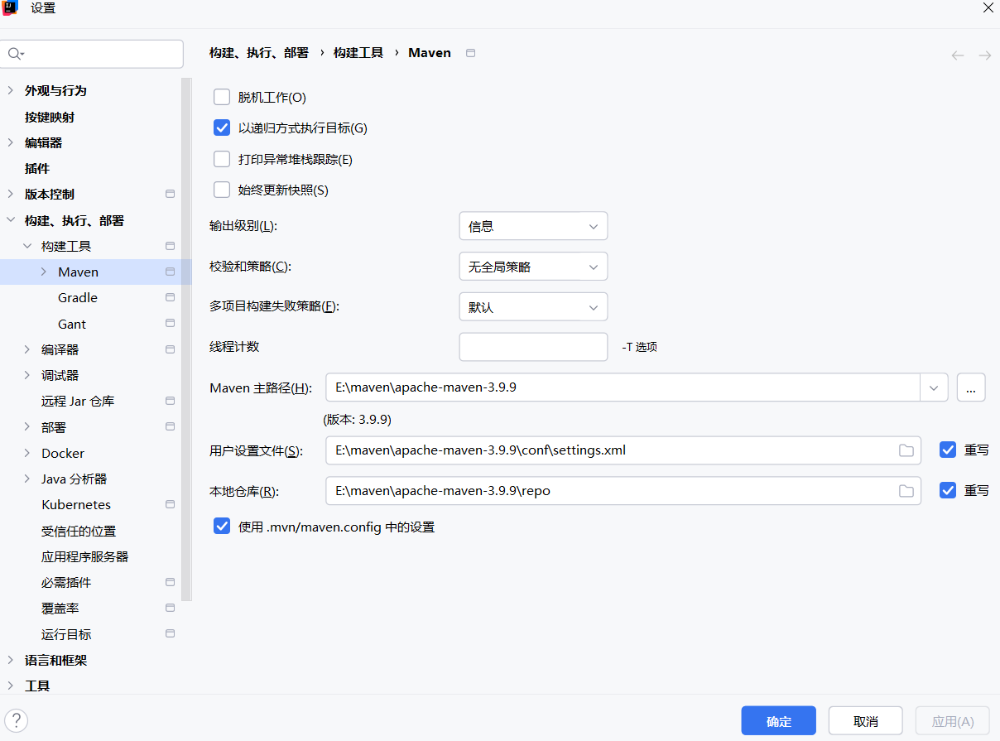Enable 打印异常堆栈跟踪(E) checkbox
1000x741 pixels.
pos(222,159)
